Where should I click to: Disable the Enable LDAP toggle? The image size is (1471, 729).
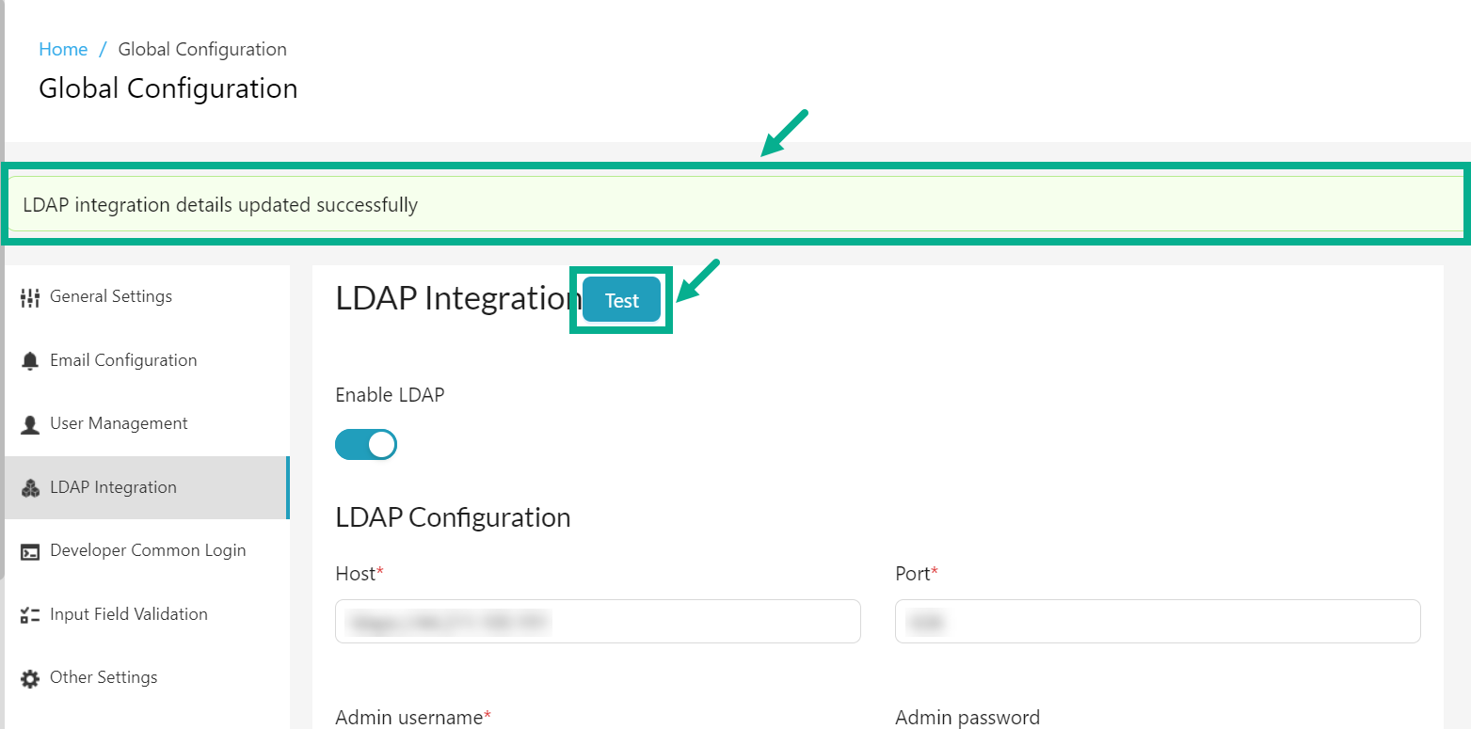click(366, 444)
